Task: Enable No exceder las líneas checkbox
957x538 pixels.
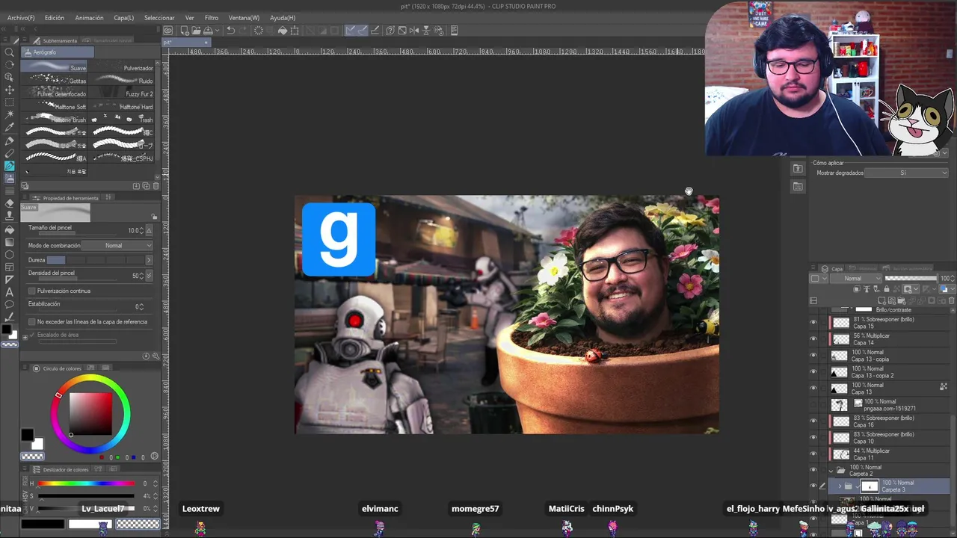Action: click(x=31, y=322)
